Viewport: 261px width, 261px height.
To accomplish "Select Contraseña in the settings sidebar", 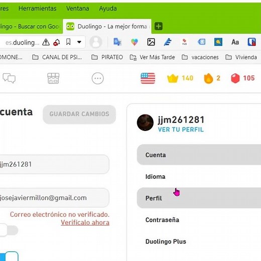I will [x=199, y=220].
